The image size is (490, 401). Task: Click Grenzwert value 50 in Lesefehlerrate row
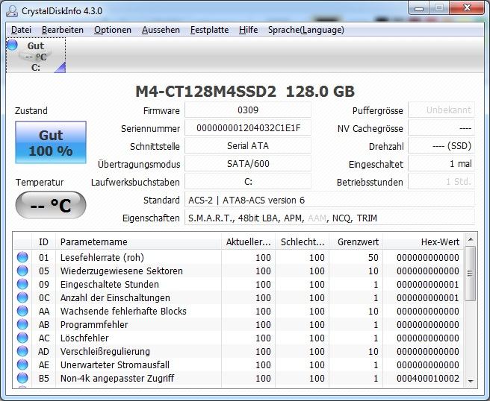coord(373,258)
